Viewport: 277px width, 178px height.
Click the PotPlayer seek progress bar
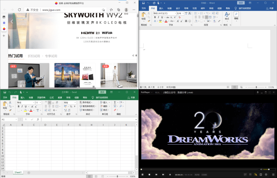pyautogui.click(x=199, y=169)
